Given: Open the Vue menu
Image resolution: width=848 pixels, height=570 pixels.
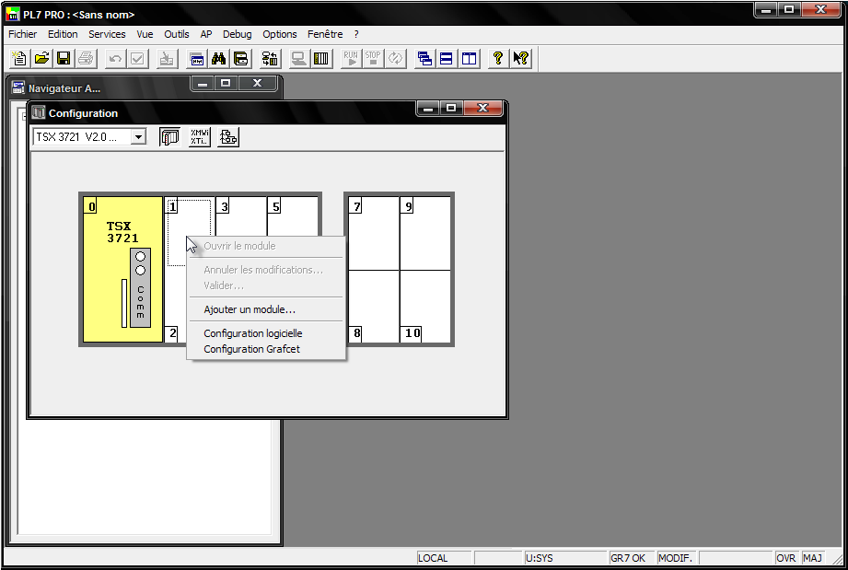Looking at the screenshot, I should 145,34.
